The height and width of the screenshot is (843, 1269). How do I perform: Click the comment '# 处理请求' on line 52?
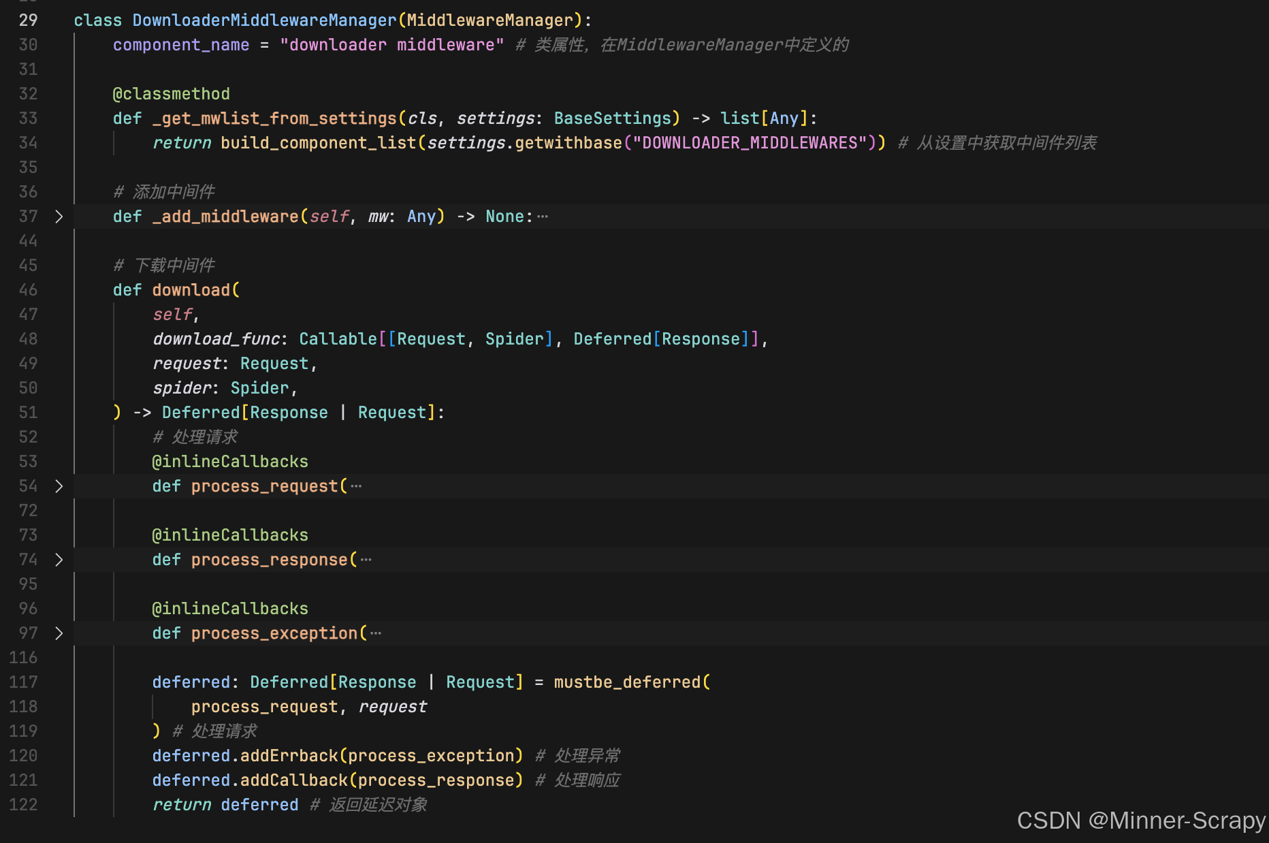[x=195, y=437]
